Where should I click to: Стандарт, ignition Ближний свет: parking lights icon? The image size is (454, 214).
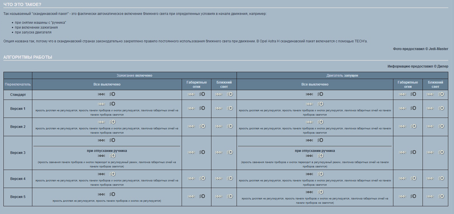tap(219, 94)
